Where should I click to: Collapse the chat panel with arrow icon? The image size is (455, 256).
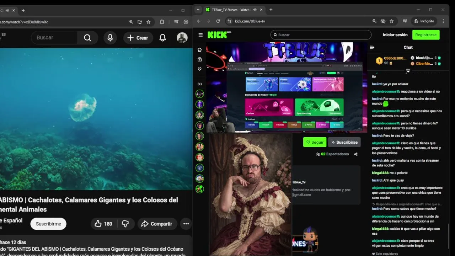(372, 47)
